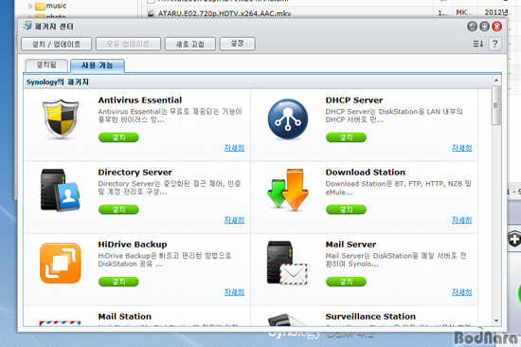Install Antivirus Essential package
521x347 pixels.
pyautogui.click(x=118, y=137)
